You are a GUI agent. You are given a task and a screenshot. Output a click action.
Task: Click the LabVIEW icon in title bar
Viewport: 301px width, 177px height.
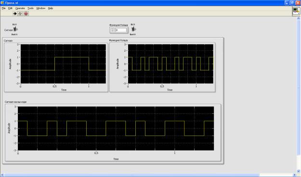tap(2, 3)
